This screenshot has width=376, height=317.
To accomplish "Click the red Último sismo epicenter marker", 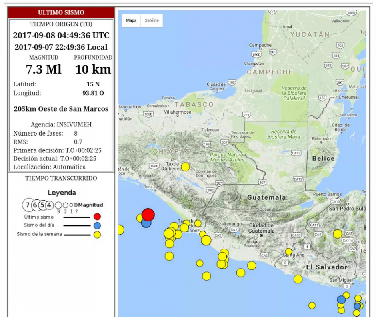I will pyautogui.click(x=148, y=215).
